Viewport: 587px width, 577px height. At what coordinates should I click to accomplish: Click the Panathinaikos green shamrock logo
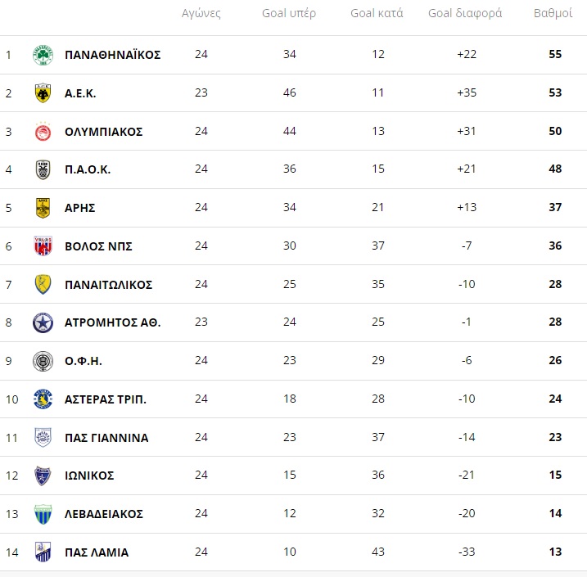[43, 55]
